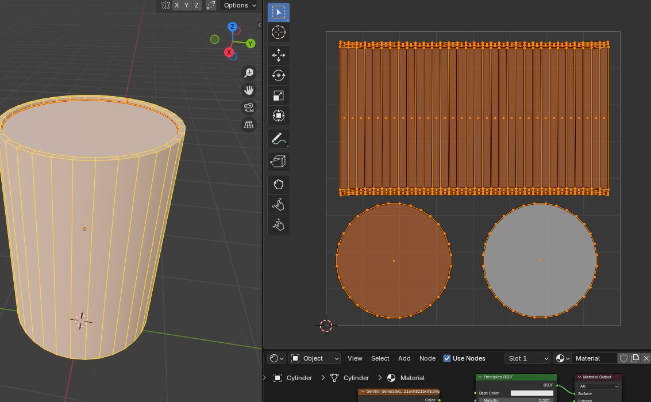Expand the Object shader type dropdown
The image size is (651, 402).
click(315, 358)
